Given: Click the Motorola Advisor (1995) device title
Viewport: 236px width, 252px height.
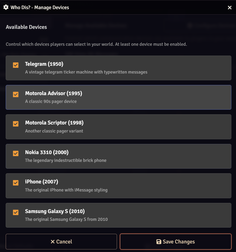Looking at the screenshot, I should [53, 93].
